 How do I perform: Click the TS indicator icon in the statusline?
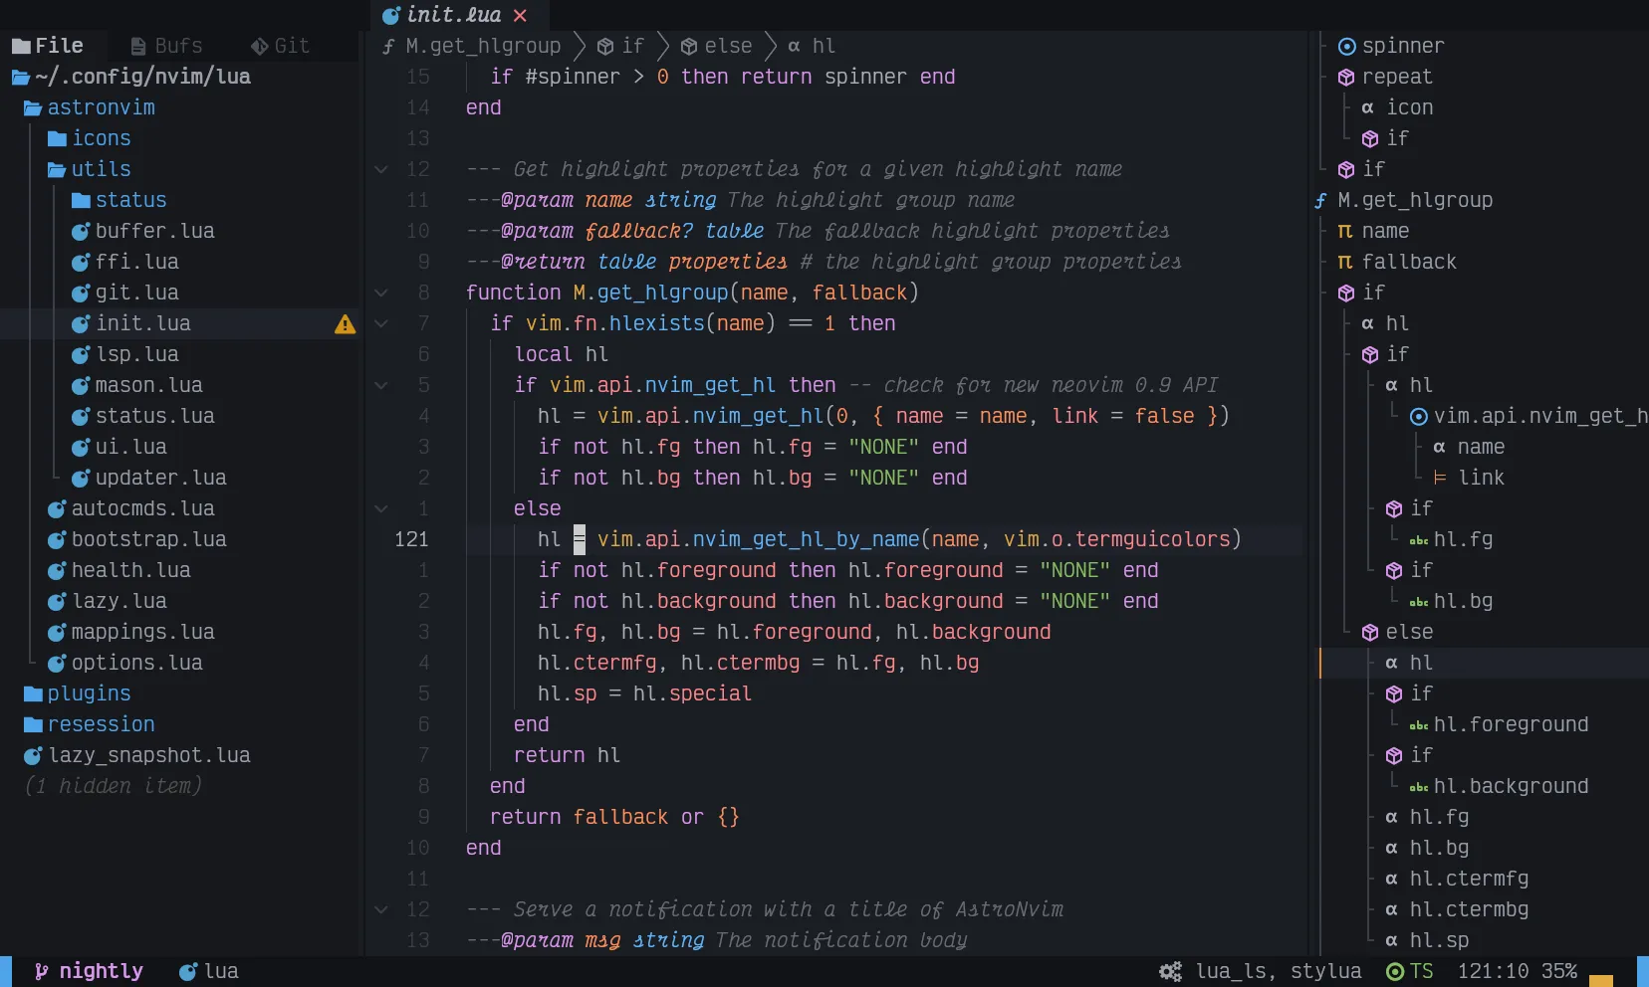point(1397,972)
